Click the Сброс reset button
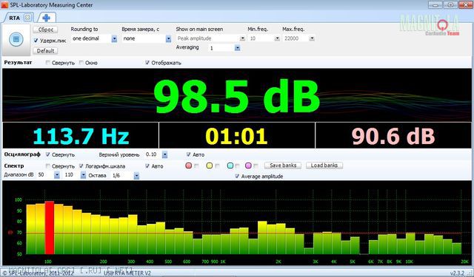The image size is (474, 277). point(45,30)
